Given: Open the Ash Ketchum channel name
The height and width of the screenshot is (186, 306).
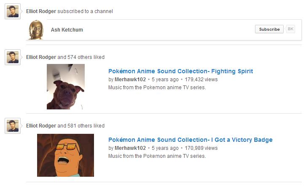Looking at the screenshot, I should tap(67, 30).
